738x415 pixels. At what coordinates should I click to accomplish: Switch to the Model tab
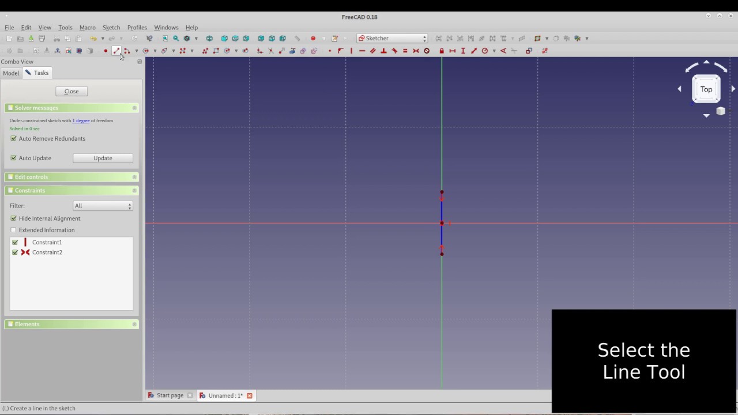pos(11,73)
